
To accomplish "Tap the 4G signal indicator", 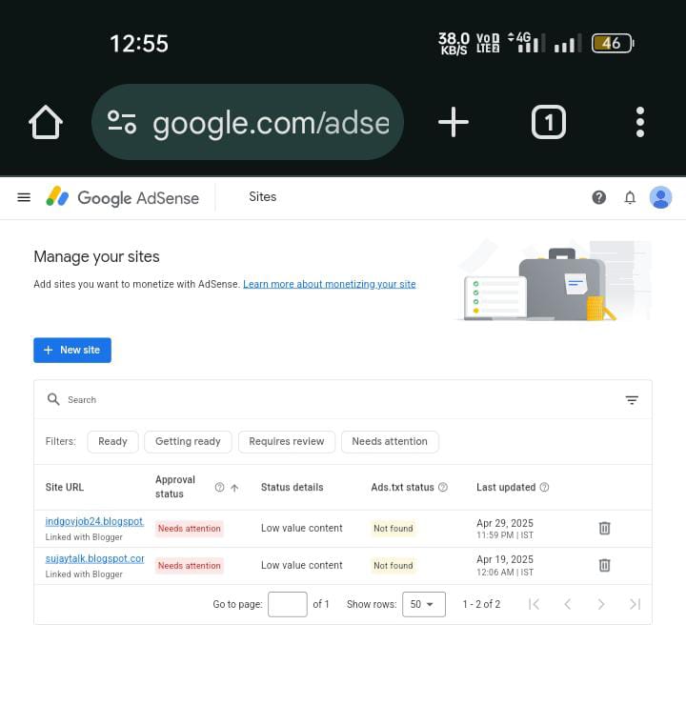I will (x=526, y=43).
